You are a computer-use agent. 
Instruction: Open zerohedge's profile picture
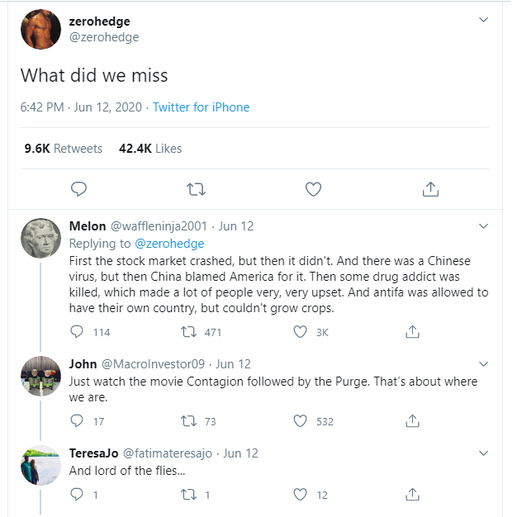tap(40, 28)
